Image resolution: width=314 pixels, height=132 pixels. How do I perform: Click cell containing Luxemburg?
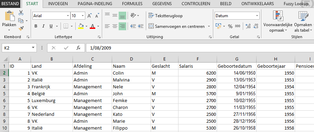52,100
